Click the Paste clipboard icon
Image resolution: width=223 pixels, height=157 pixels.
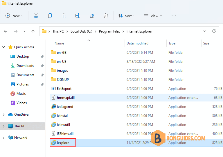coord(64,16)
